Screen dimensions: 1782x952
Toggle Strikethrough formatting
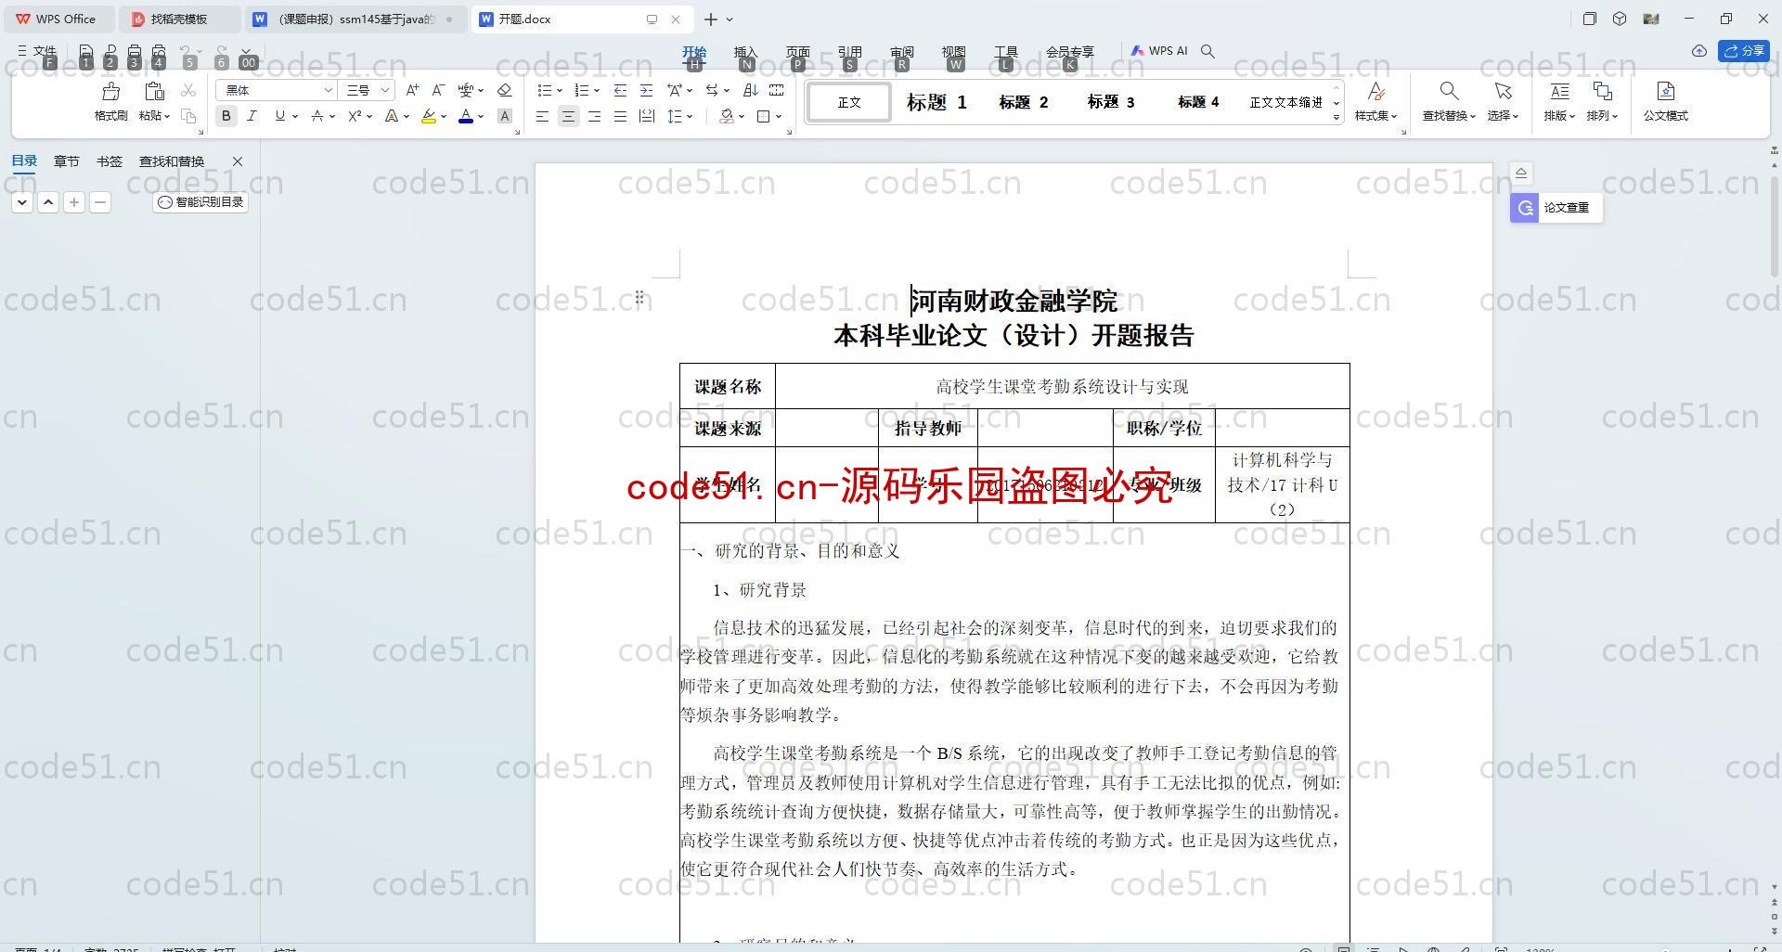pyautogui.click(x=316, y=116)
